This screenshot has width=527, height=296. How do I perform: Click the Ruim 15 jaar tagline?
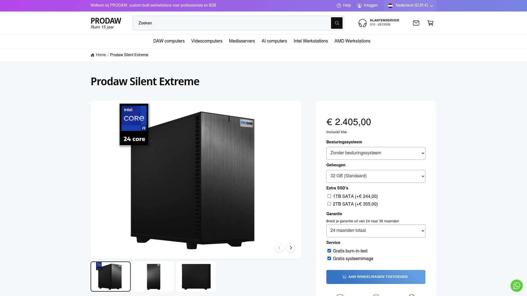click(102, 27)
